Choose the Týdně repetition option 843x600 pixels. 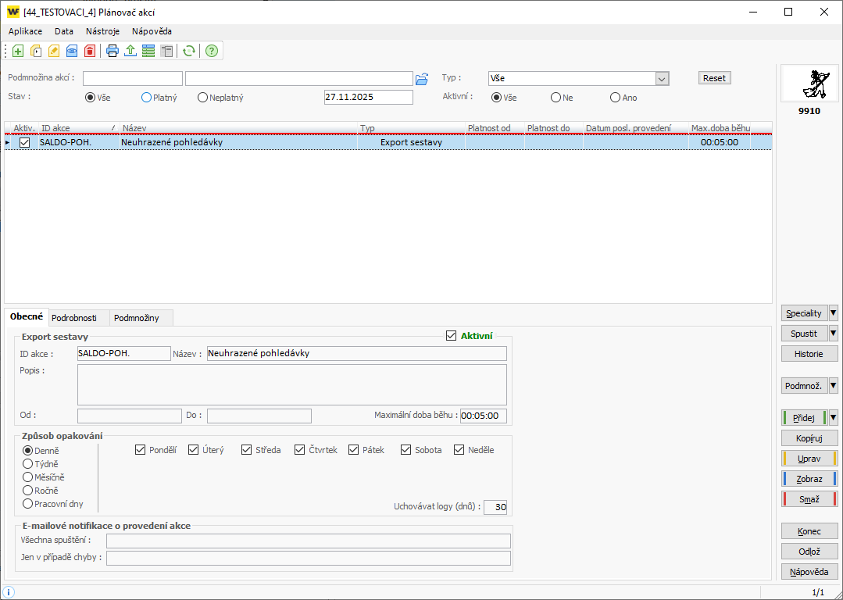pyautogui.click(x=28, y=464)
